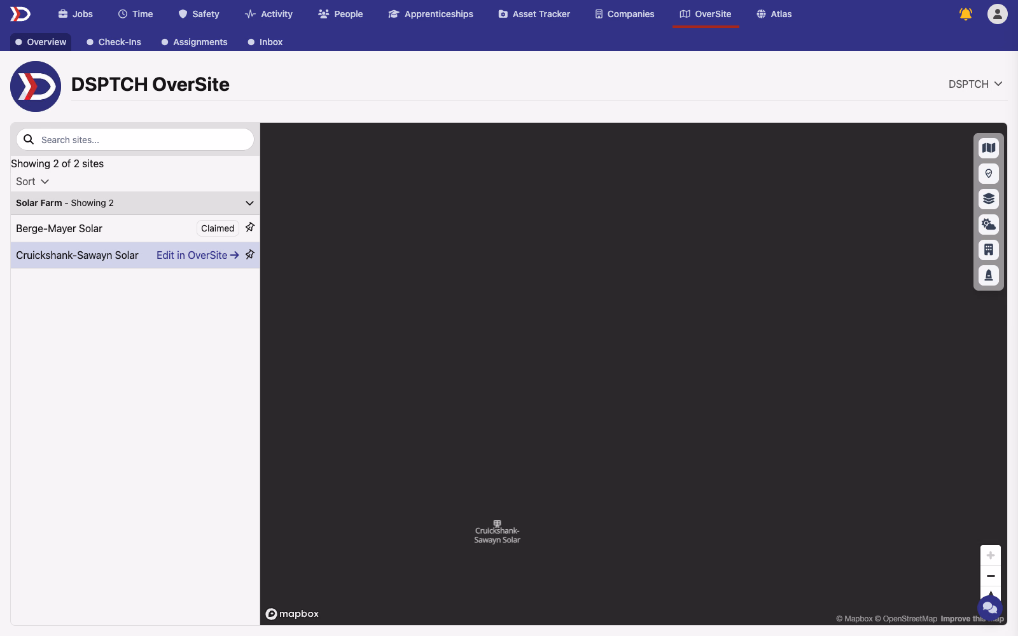
Task: Select the Cruickshank-Sawayn Solar row
Action: pos(135,255)
